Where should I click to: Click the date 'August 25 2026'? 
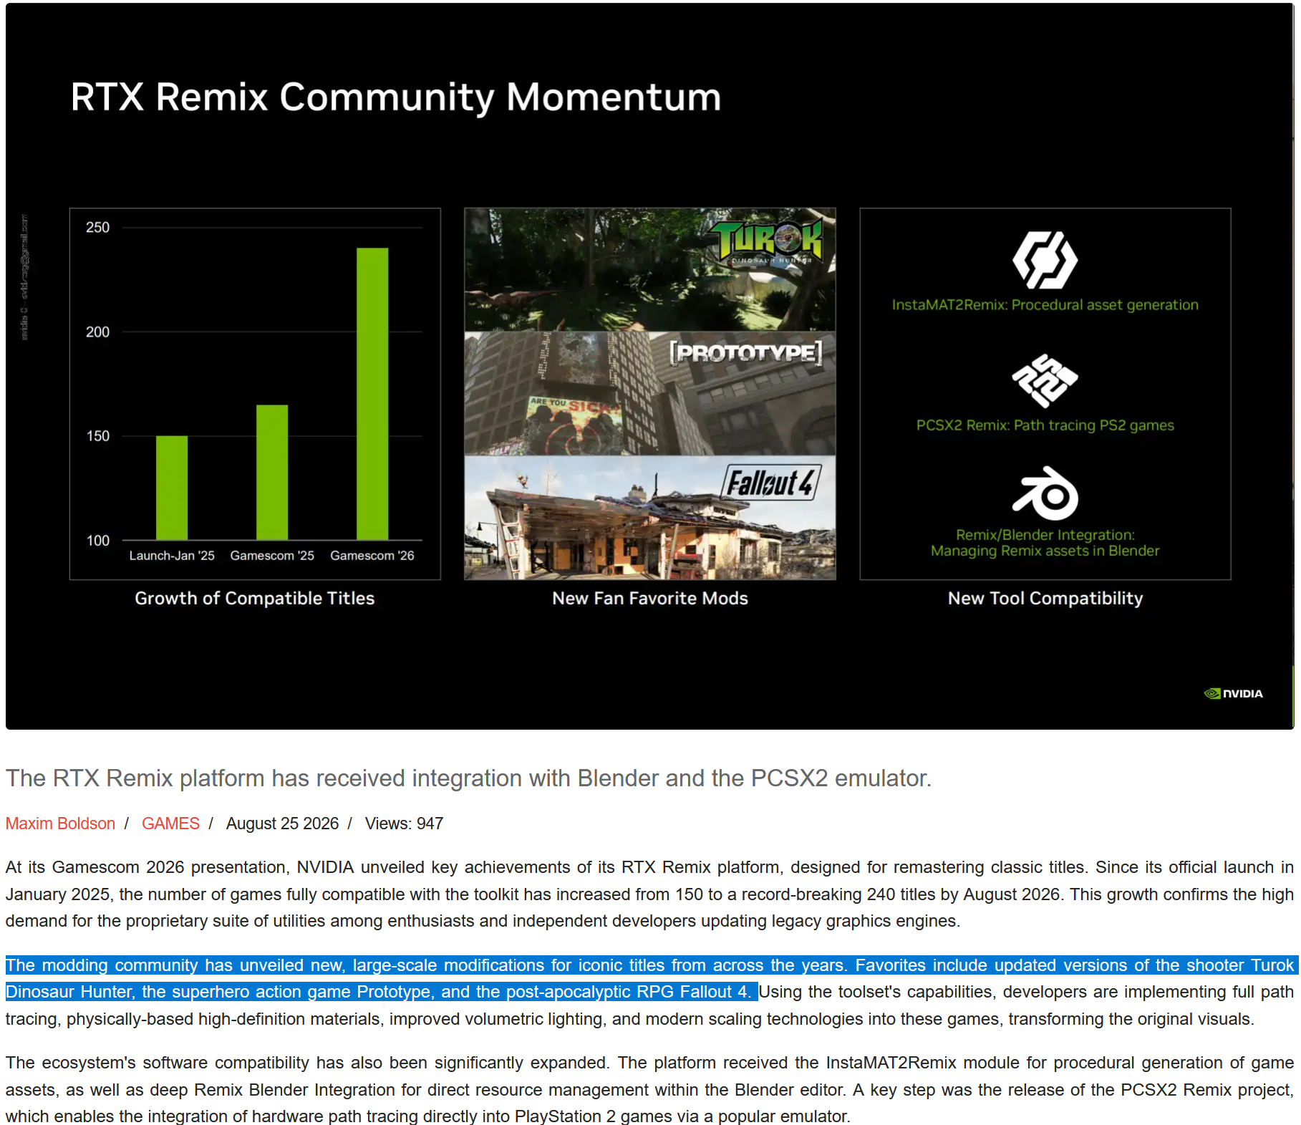click(282, 824)
